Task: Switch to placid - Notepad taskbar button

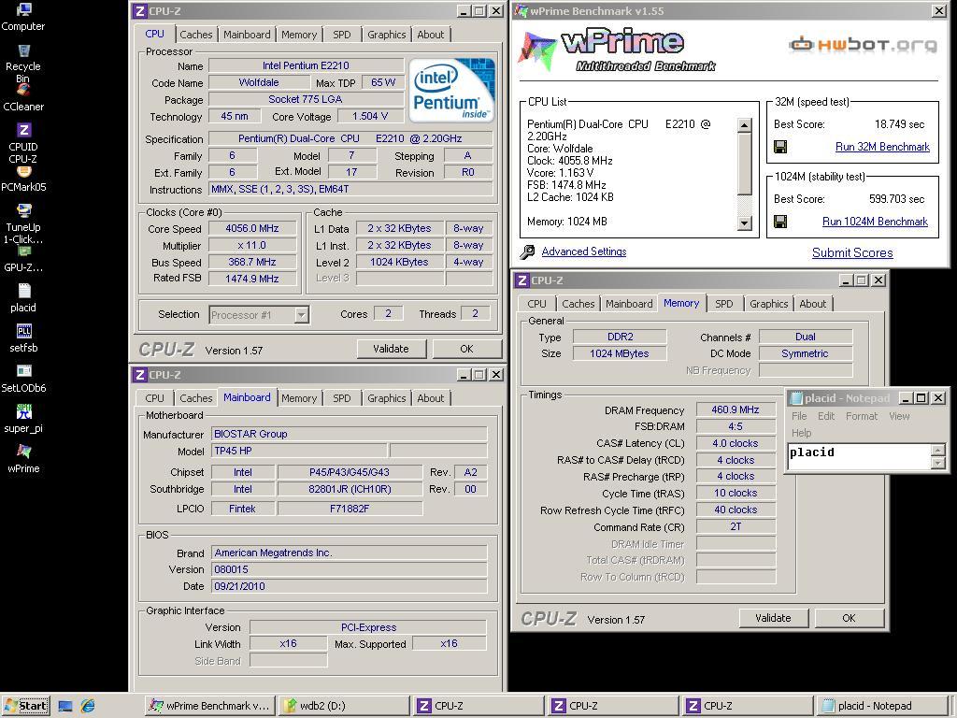Action: tap(882, 706)
